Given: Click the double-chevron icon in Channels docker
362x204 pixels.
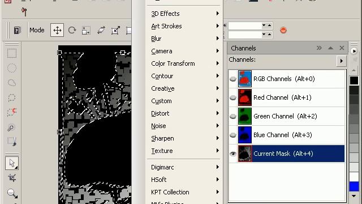Looking at the screenshot, I should click(319, 48).
